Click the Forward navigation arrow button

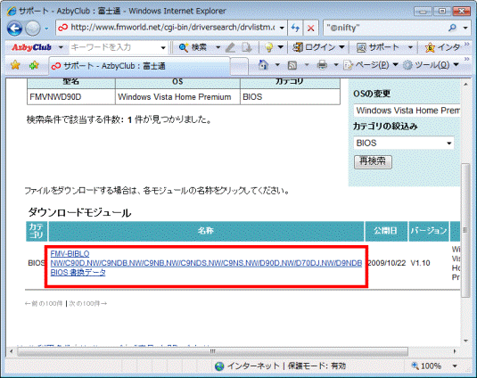coord(32,29)
